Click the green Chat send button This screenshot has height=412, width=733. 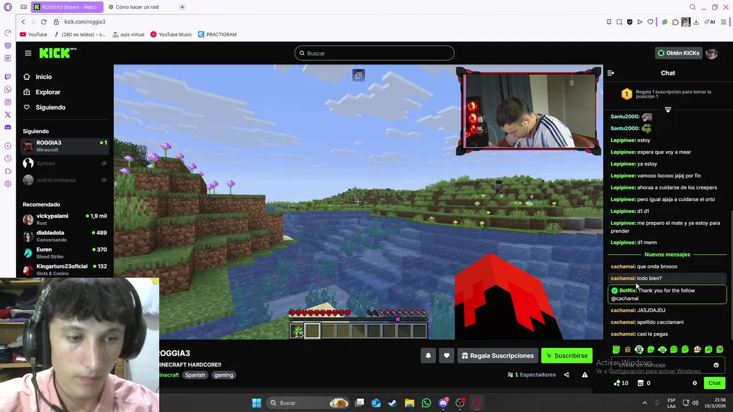[715, 383]
